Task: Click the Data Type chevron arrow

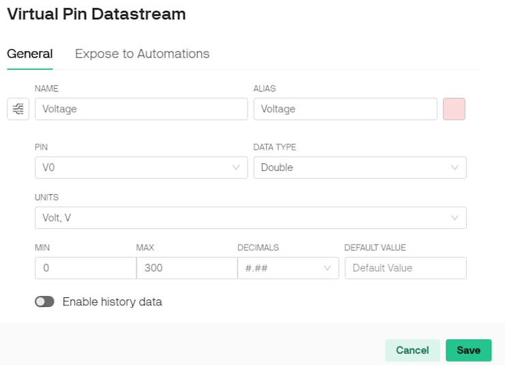Action: coord(455,167)
